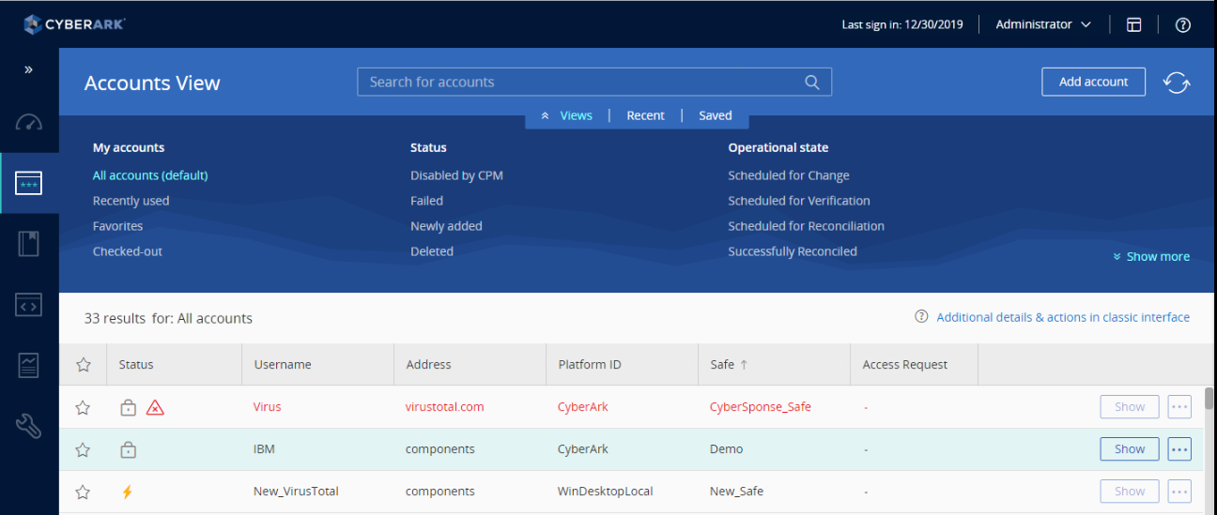Select Recently used view
The image size is (1217, 515).
coord(131,201)
